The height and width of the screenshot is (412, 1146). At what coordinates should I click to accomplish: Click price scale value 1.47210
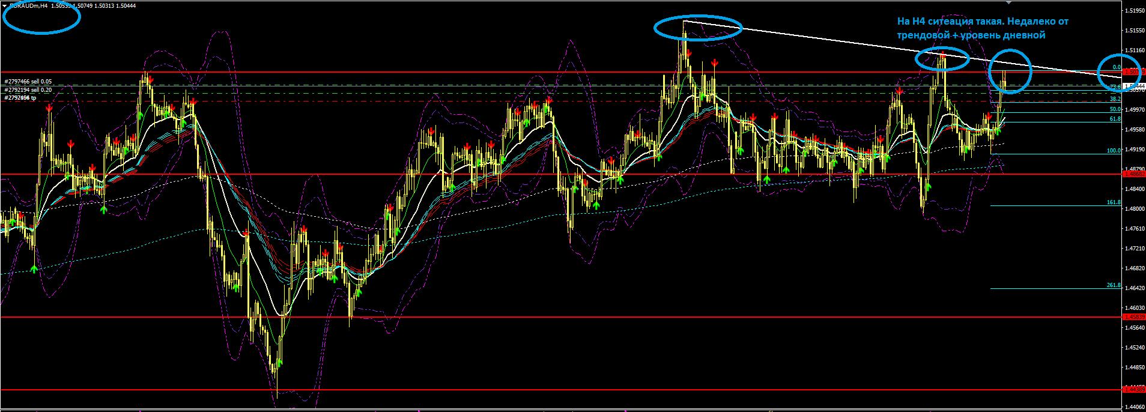tap(1135, 248)
